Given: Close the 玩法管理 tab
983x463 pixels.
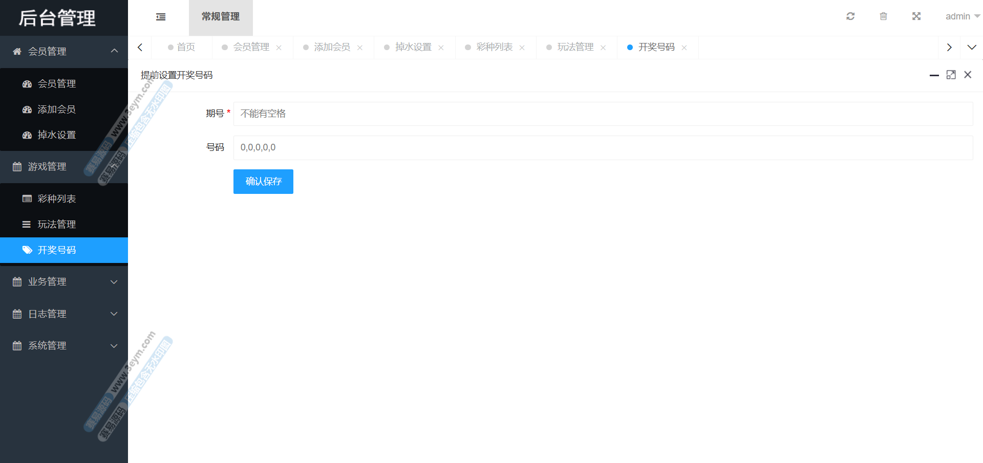Looking at the screenshot, I should (x=603, y=48).
